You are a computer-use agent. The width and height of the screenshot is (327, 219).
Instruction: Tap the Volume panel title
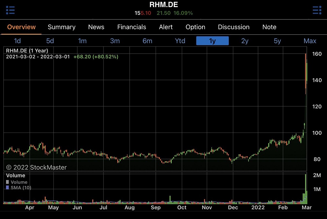pos(15,175)
